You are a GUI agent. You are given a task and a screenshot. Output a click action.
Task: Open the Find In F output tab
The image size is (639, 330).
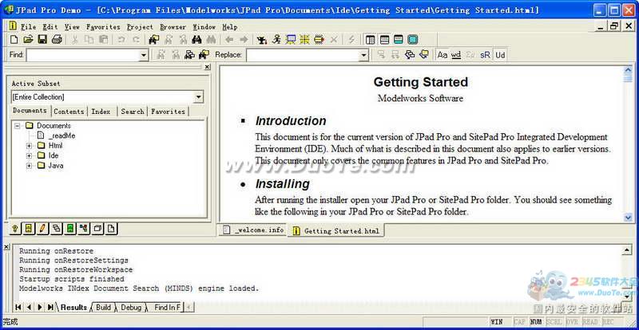coord(167,307)
